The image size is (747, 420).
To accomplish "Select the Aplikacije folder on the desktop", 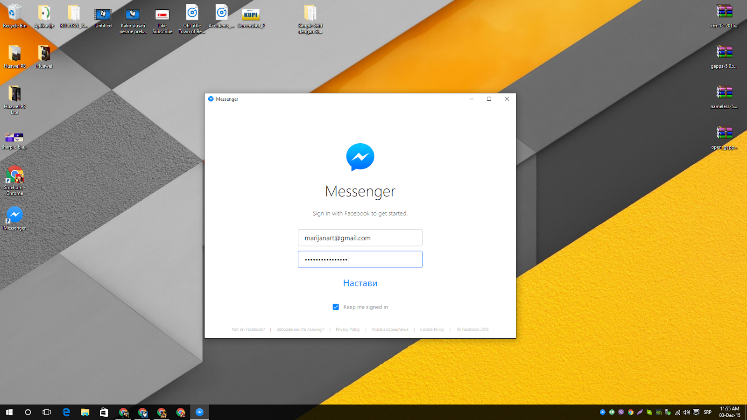I will [44, 17].
